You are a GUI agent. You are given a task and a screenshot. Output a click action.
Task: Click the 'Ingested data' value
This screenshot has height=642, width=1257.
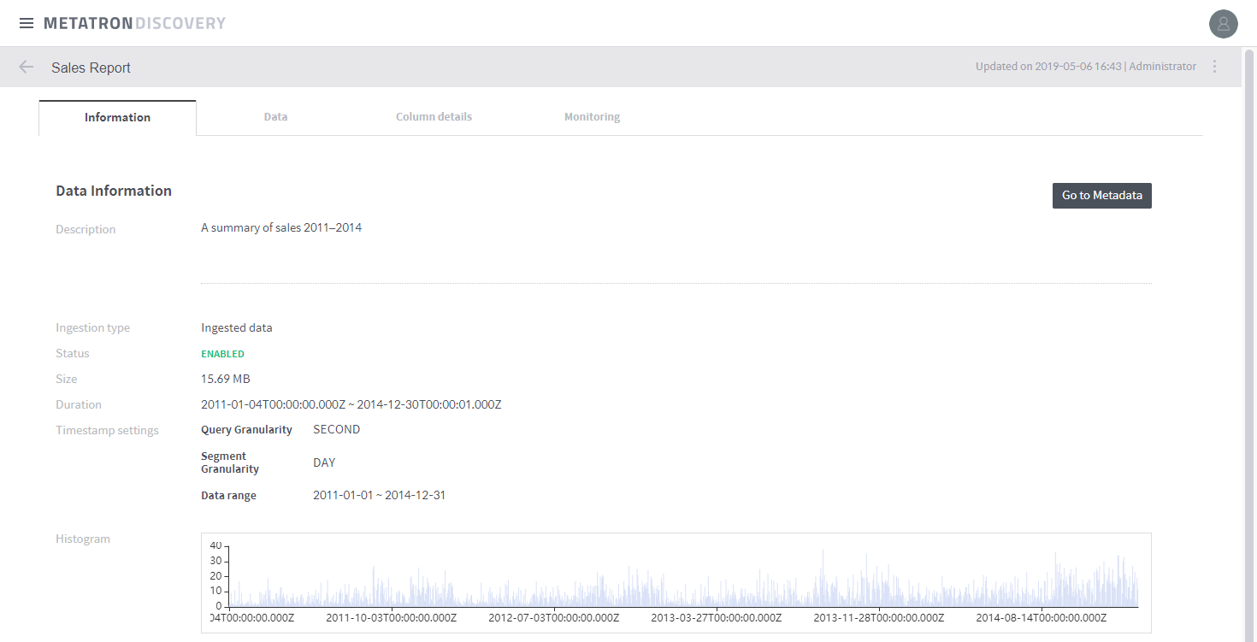pos(237,327)
